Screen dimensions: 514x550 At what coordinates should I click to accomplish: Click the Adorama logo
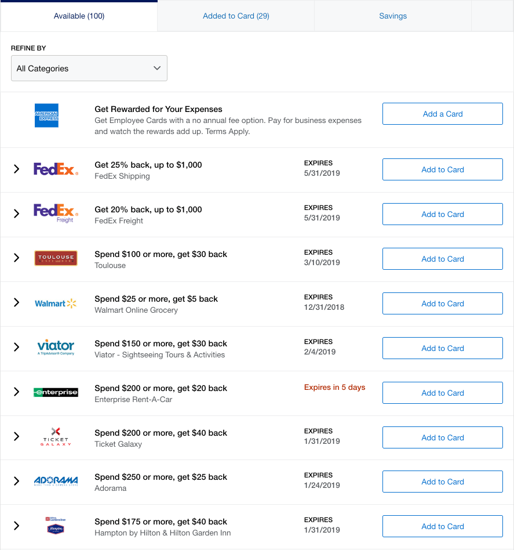56,481
